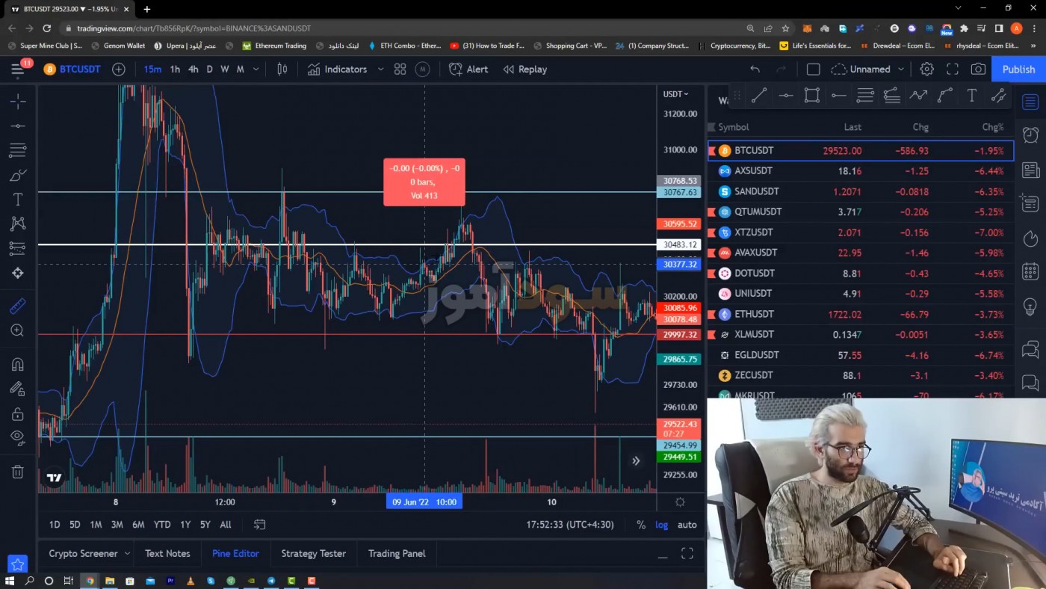
Task: Set chart range to 3M
Action: (x=117, y=525)
